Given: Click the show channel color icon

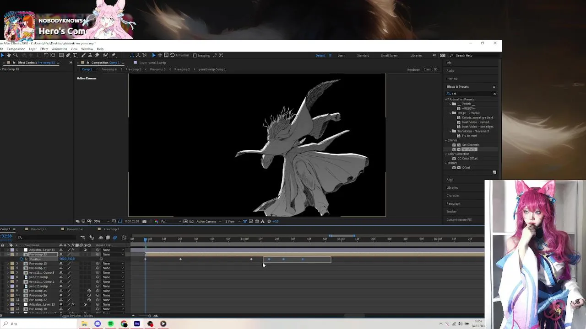Looking at the screenshot, I should 156,221.
